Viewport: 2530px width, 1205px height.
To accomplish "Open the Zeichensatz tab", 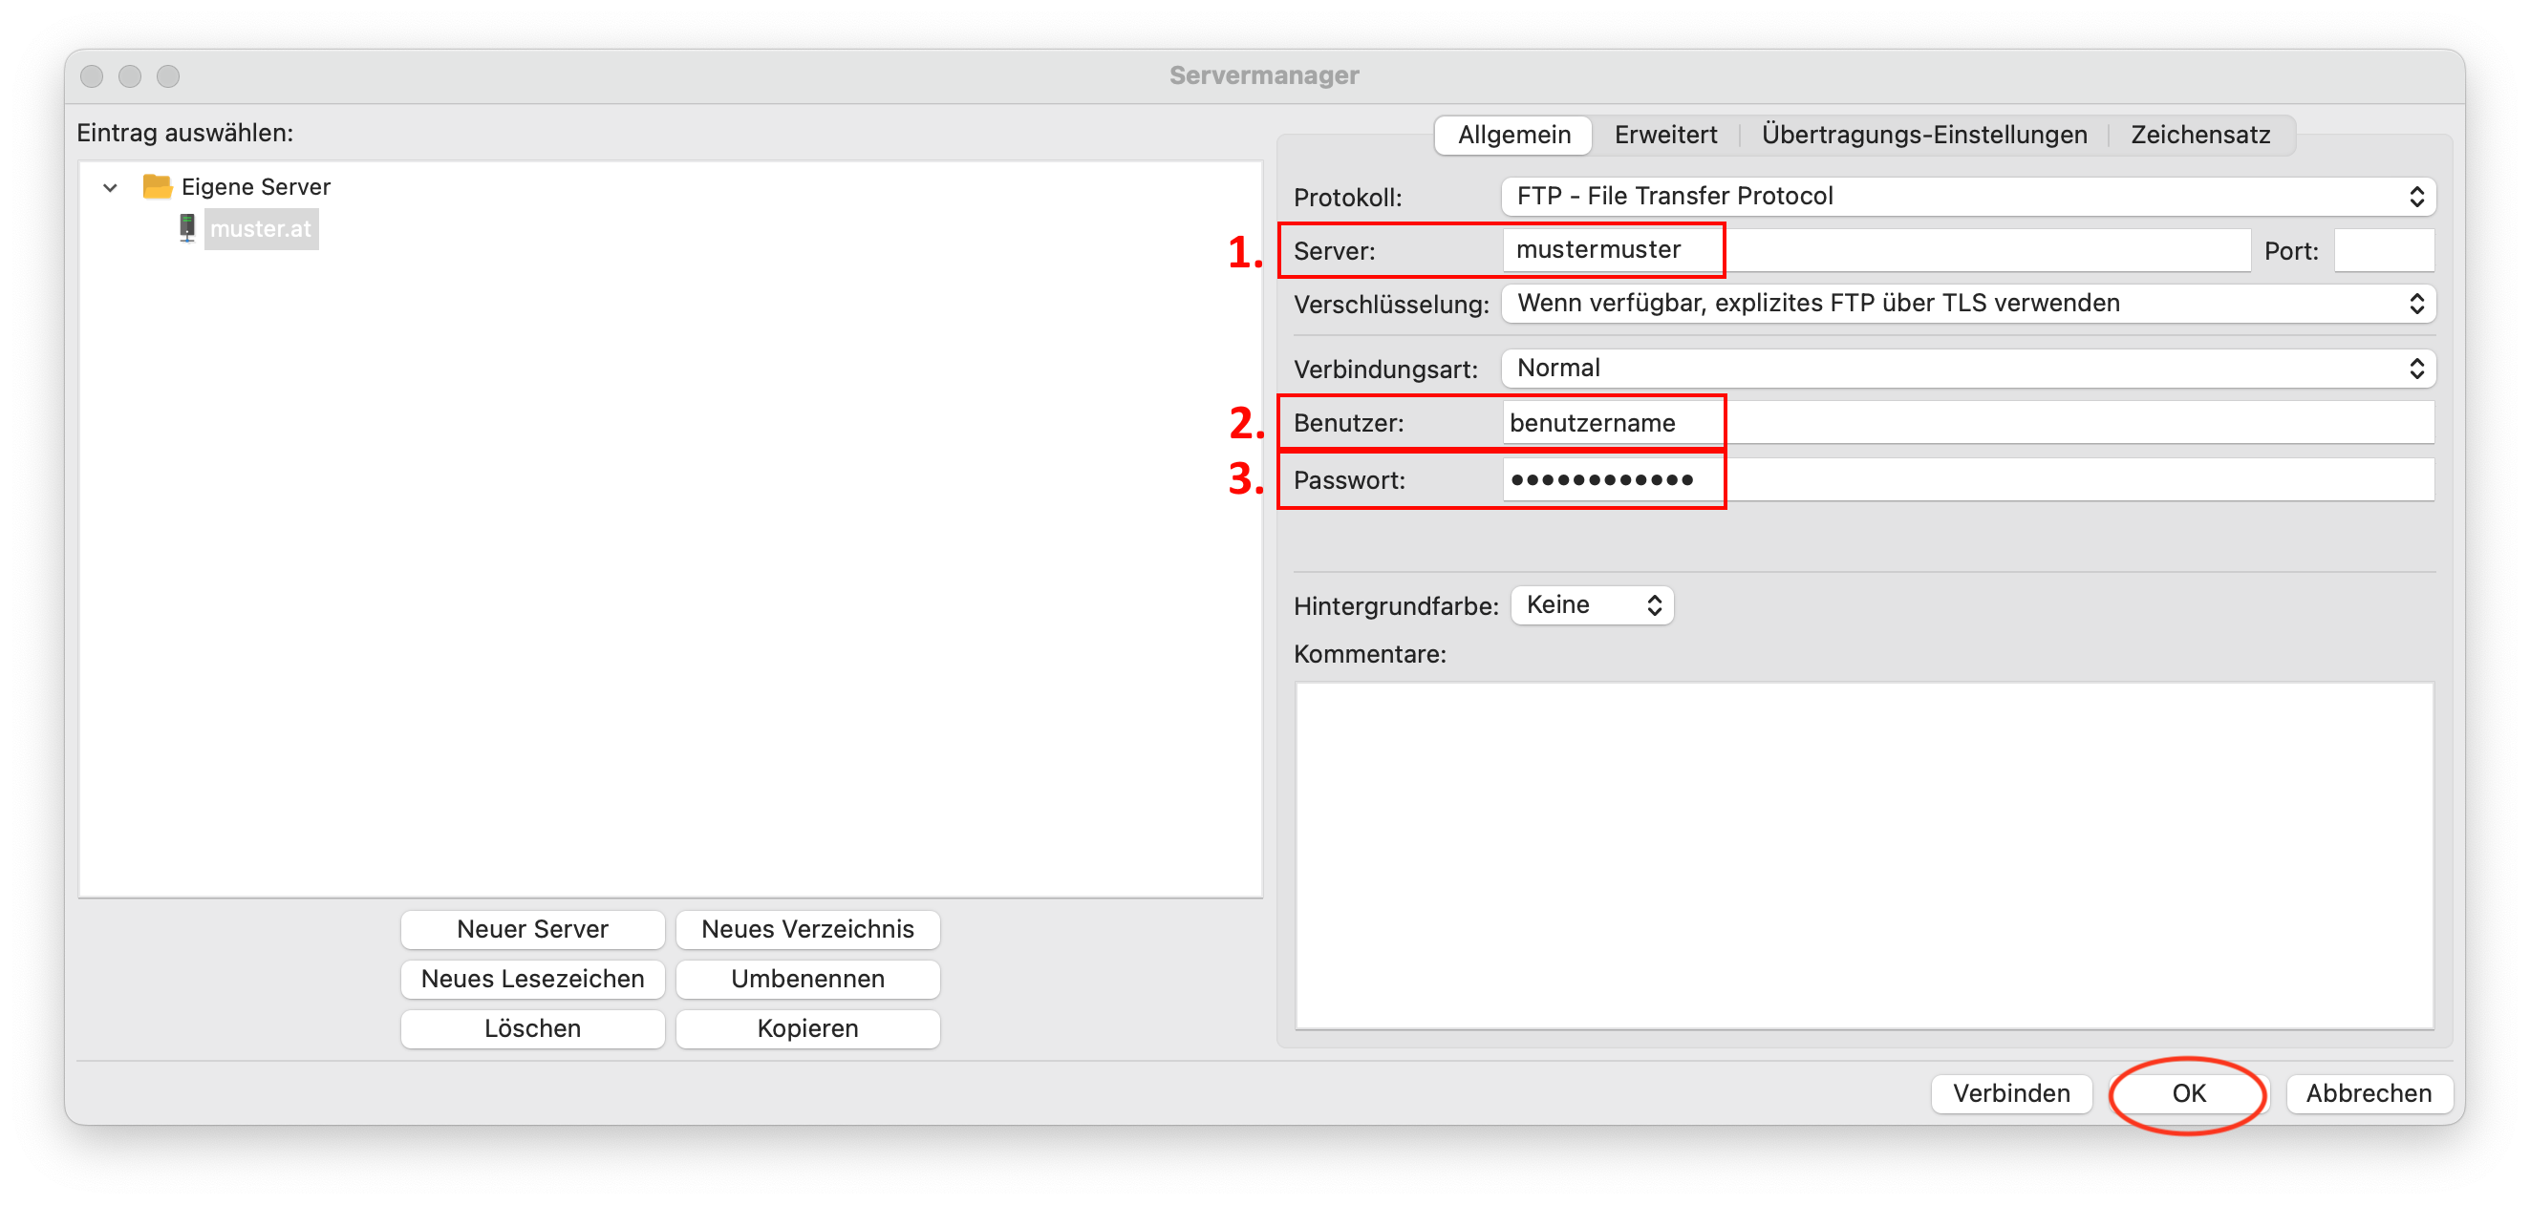I will [x=2199, y=135].
